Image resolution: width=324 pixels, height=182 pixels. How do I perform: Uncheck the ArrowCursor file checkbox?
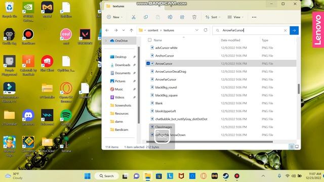(x=148, y=64)
